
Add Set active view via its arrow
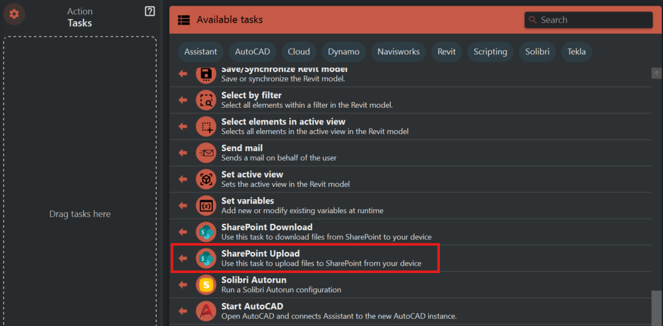183,179
